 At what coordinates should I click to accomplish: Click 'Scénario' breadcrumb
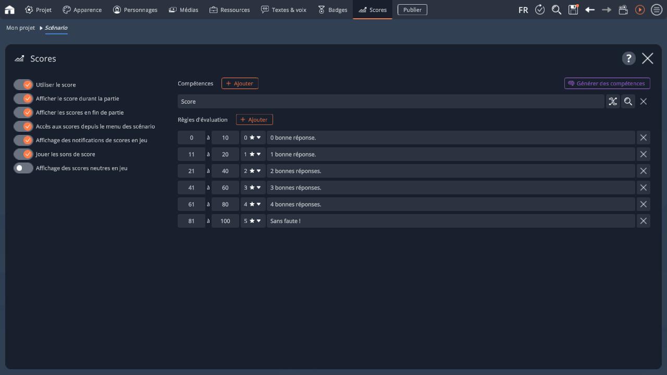click(56, 28)
